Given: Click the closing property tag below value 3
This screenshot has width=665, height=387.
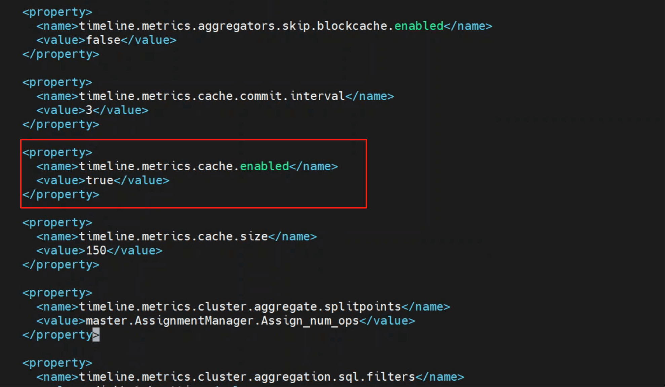Looking at the screenshot, I should 61,124.
